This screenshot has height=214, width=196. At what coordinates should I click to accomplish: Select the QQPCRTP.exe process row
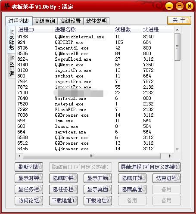click(95, 42)
